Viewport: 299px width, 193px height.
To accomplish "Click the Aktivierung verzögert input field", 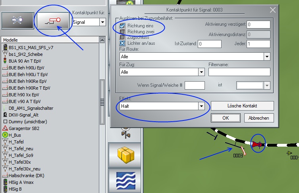I will pyautogui.click(x=258, y=25).
